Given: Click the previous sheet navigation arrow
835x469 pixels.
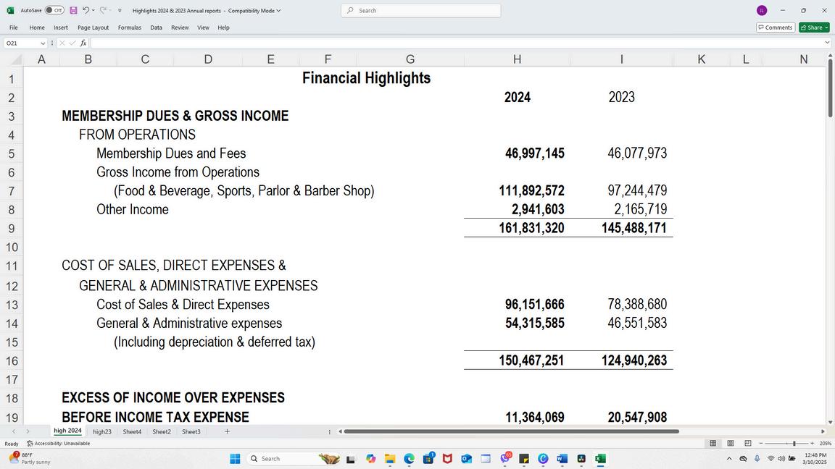Looking at the screenshot, I should 14,432.
